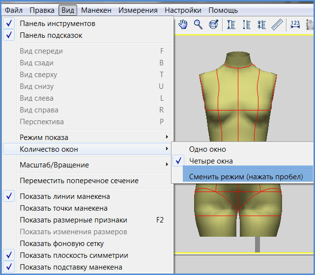The image size is (315, 275).
Task: Click the 123 dimension width icon
Action: (x=295, y=25)
